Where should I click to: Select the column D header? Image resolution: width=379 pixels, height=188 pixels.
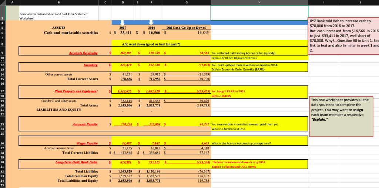(122, 2)
